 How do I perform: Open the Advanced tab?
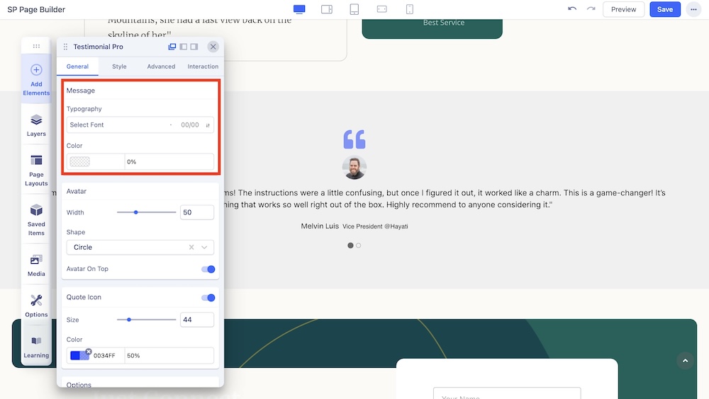(x=161, y=66)
